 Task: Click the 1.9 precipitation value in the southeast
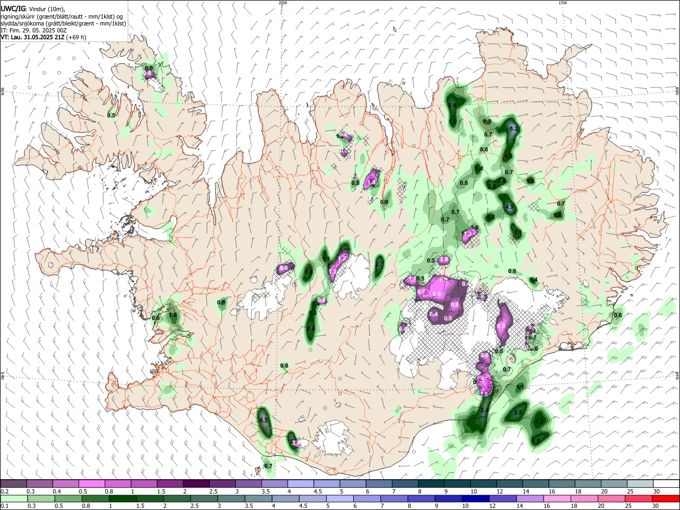click(x=536, y=441)
